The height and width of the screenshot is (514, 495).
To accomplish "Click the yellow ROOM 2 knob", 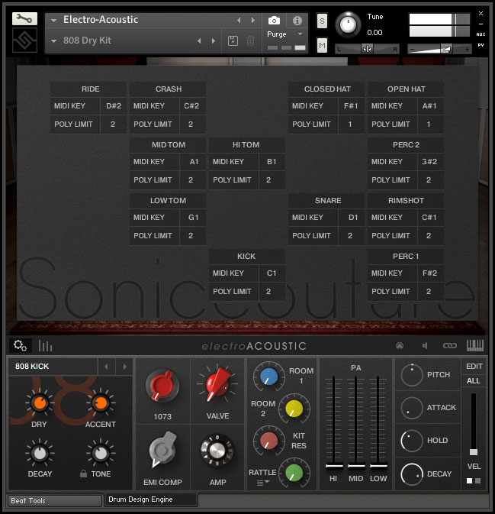I will click(294, 409).
